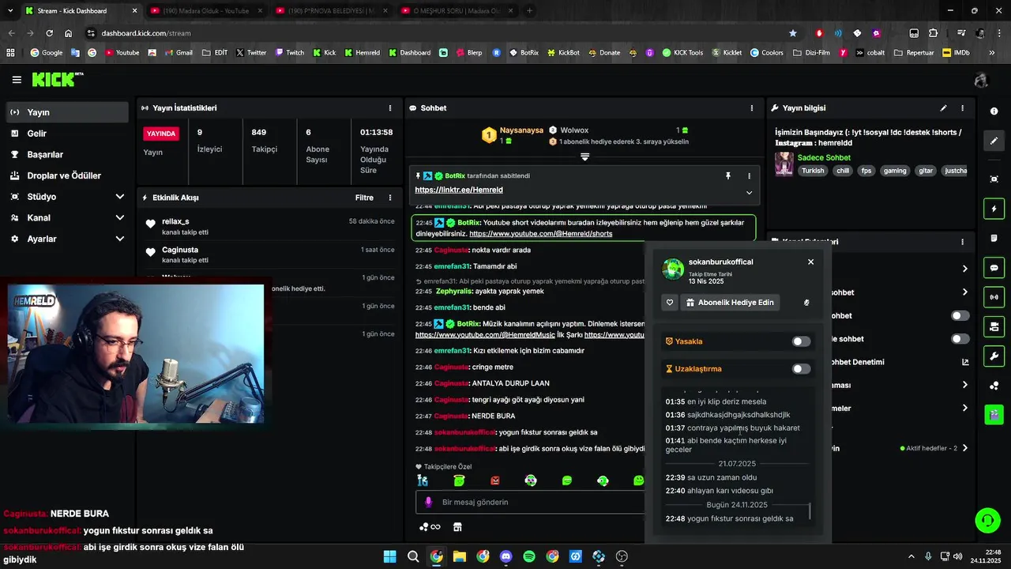Screen dimensions: 1011x569
Task: Select the Turkish stream tag
Action: [x=812, y=171]
